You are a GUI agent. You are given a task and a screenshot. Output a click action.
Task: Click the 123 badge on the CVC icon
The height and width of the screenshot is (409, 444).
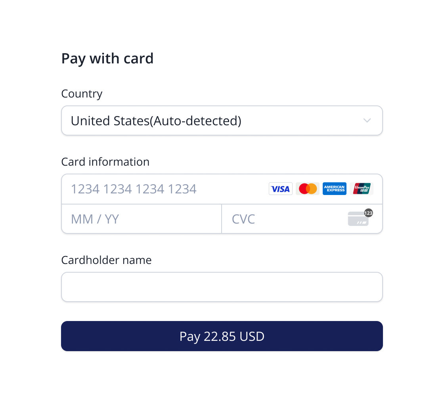368,213
